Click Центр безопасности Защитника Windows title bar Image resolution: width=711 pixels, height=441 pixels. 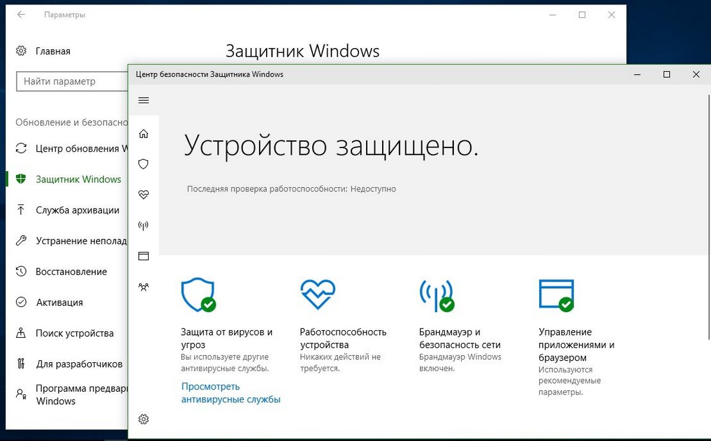click(210, 75)
